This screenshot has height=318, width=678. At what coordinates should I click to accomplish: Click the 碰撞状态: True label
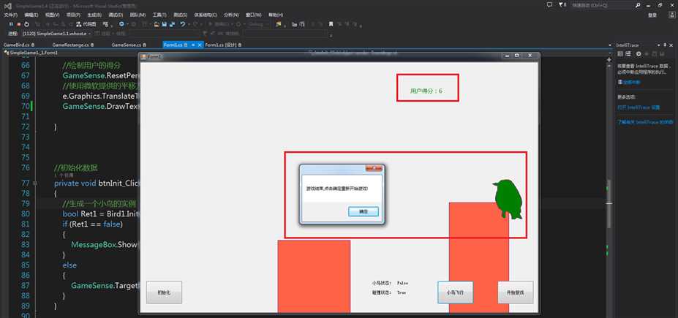click(389, 292)
